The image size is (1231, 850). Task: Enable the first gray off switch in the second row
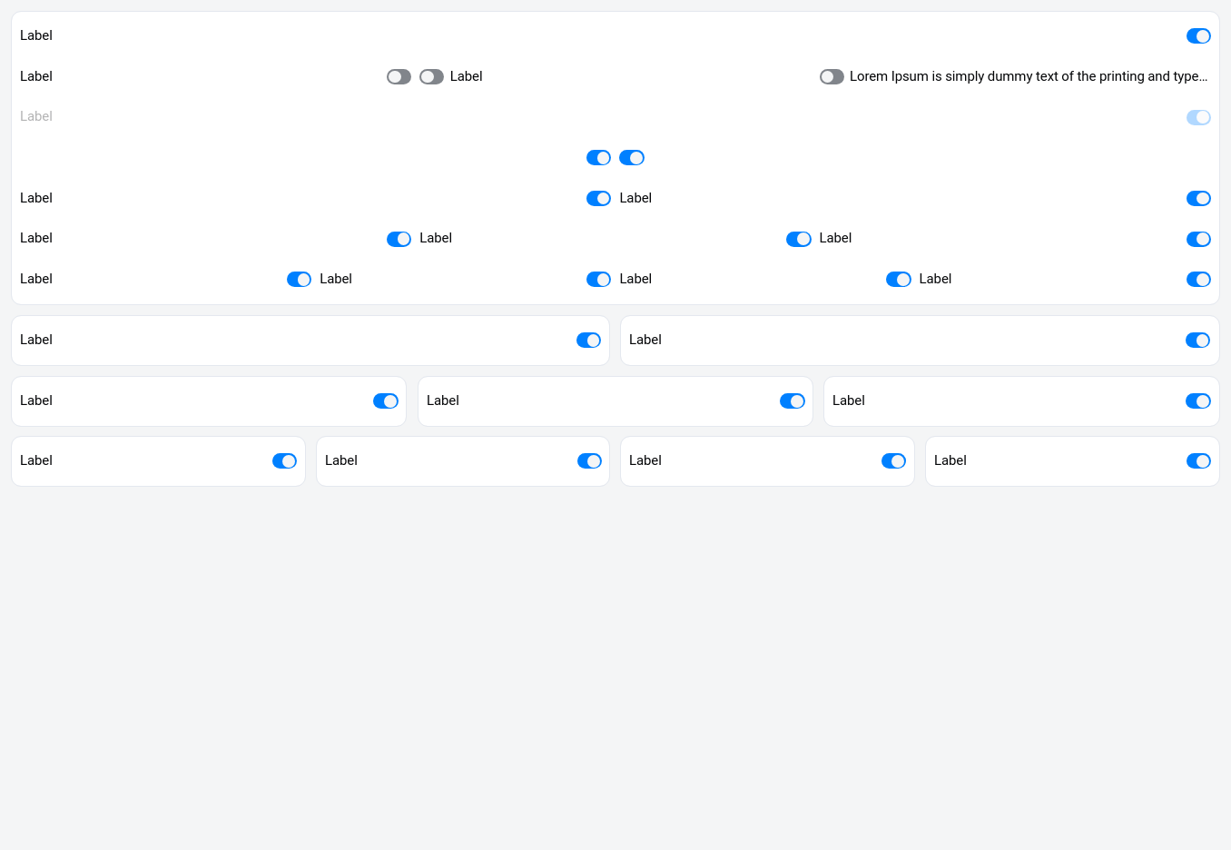pyautogui.click(x=399, y=77)
